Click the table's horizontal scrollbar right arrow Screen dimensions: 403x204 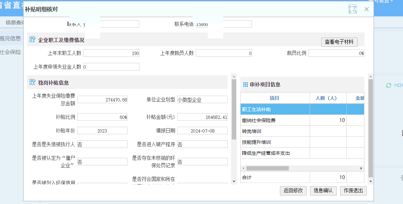[361, 168]
